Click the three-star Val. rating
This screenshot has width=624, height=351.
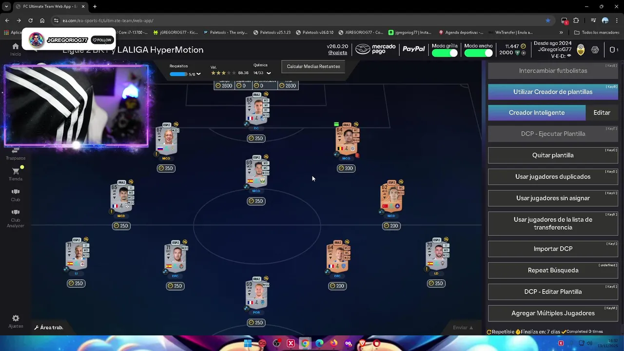[x=223, y=73]
